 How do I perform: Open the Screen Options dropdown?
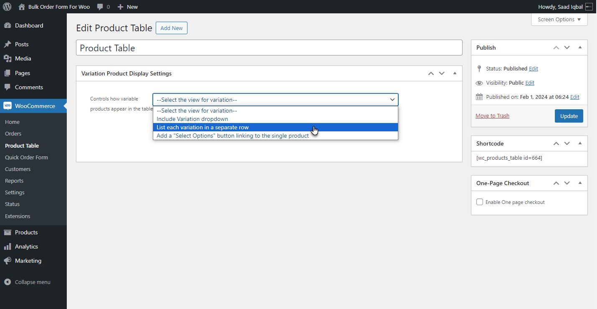[559, 20]
